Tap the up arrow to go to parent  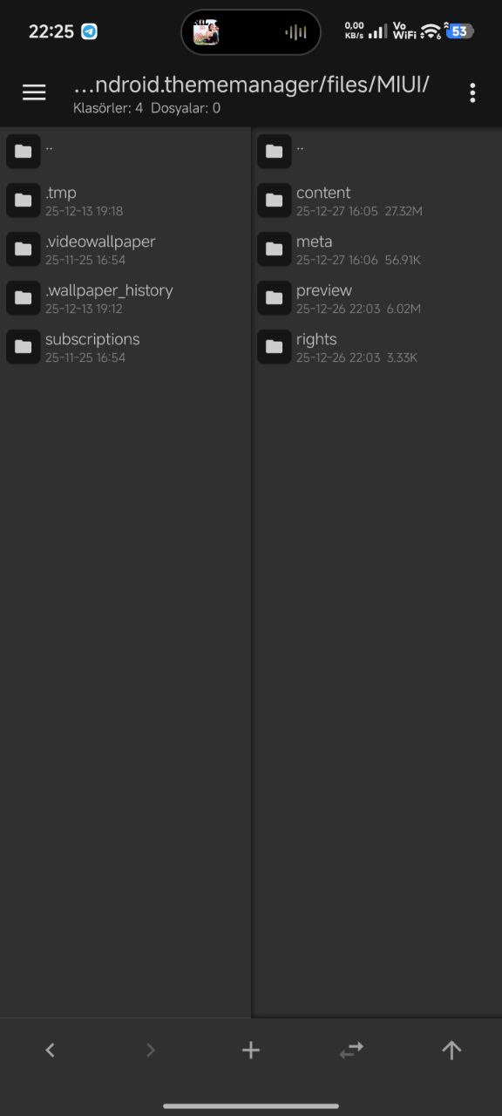451,1050
